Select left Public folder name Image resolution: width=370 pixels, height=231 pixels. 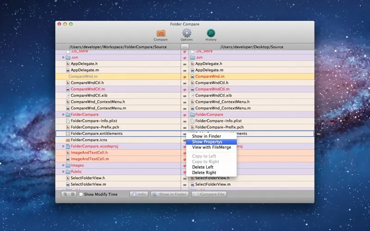(76, 171)
